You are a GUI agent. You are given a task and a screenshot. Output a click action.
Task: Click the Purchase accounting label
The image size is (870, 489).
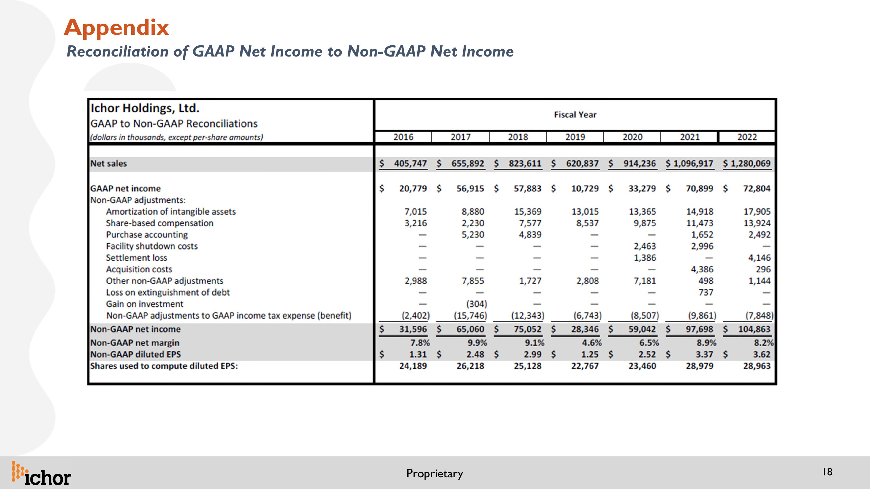click(x=147, y=234)
